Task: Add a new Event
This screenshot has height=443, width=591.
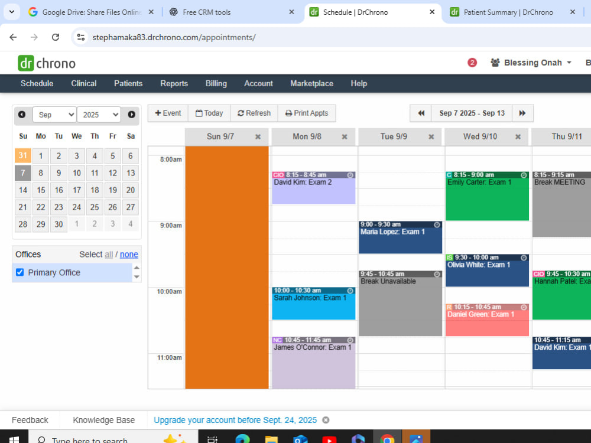Action: click(168, 113)
